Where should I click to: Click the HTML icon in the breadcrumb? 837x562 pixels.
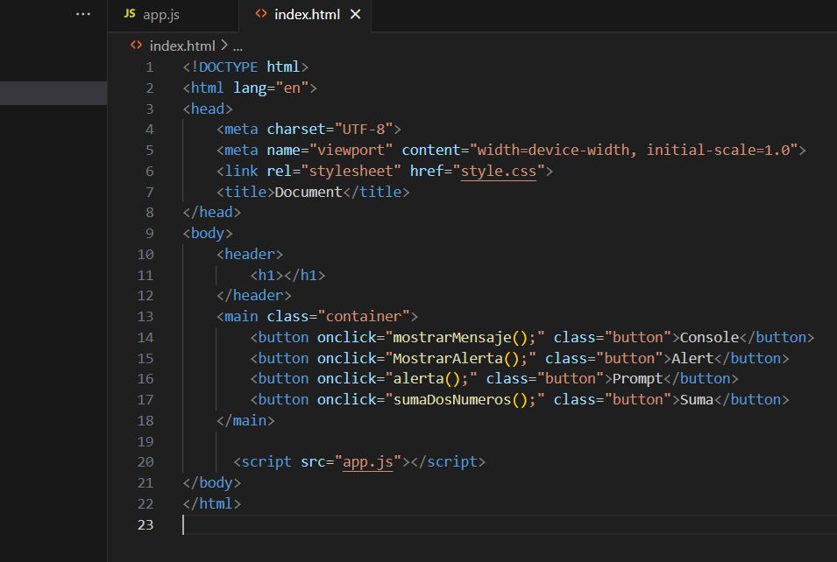coord(137,46)
